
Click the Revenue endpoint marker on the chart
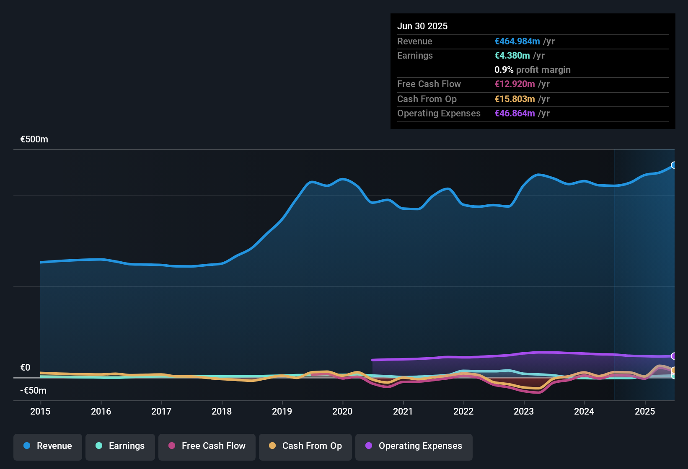[x=674, y=165]
